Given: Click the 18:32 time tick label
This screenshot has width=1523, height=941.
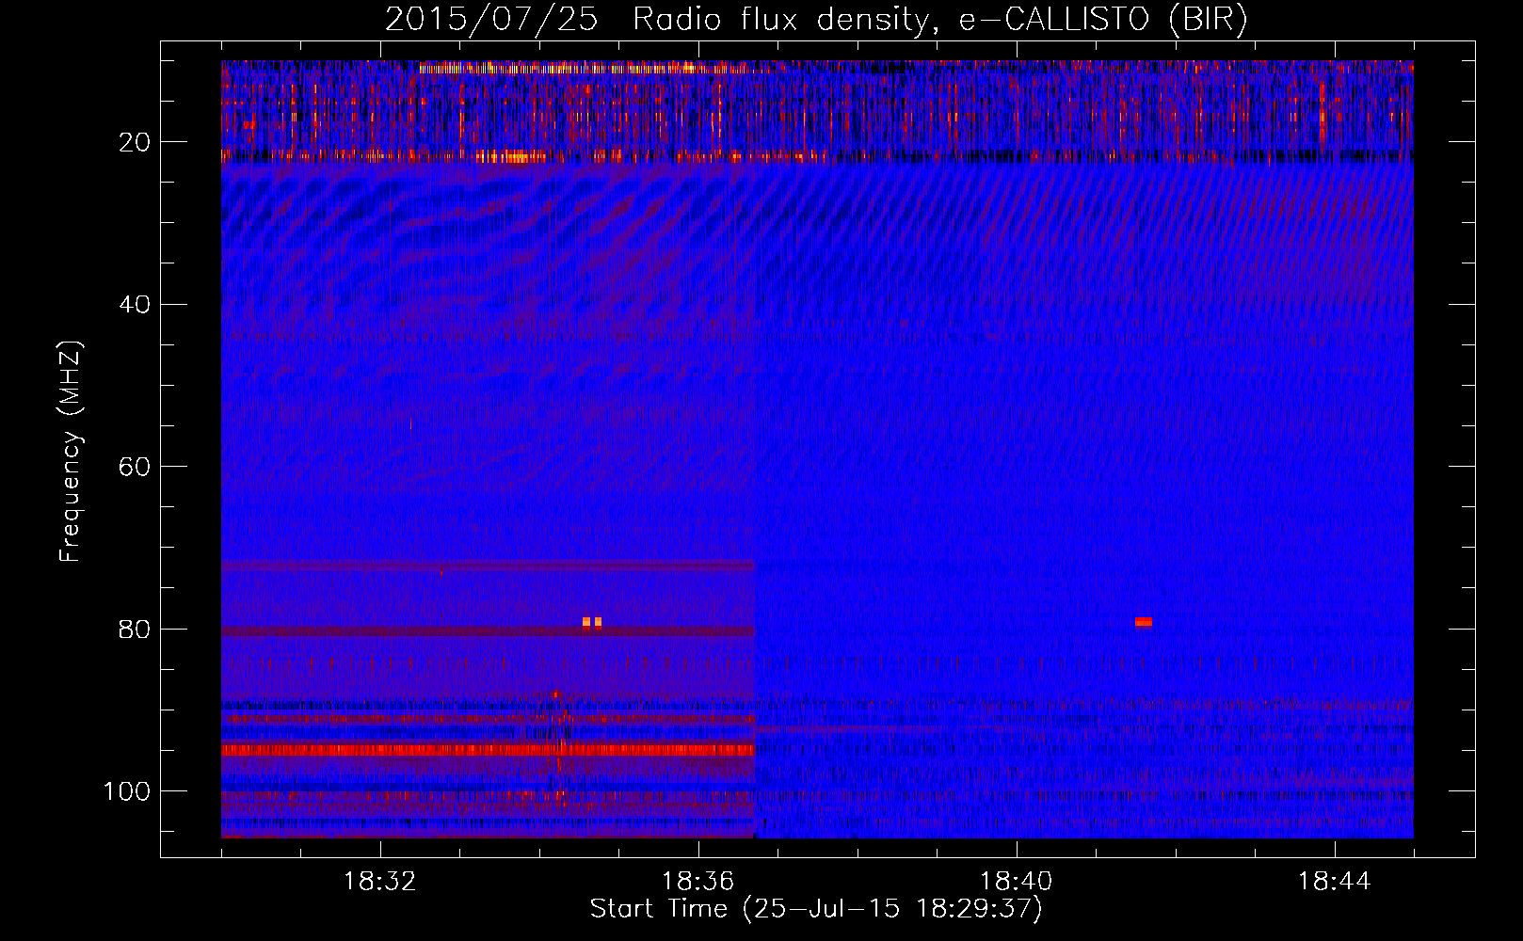Looking at the screenshot, I should point(380,882).
